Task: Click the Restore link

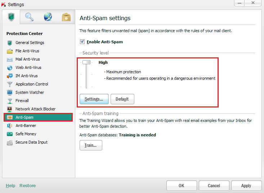Action: click(28, 186)
